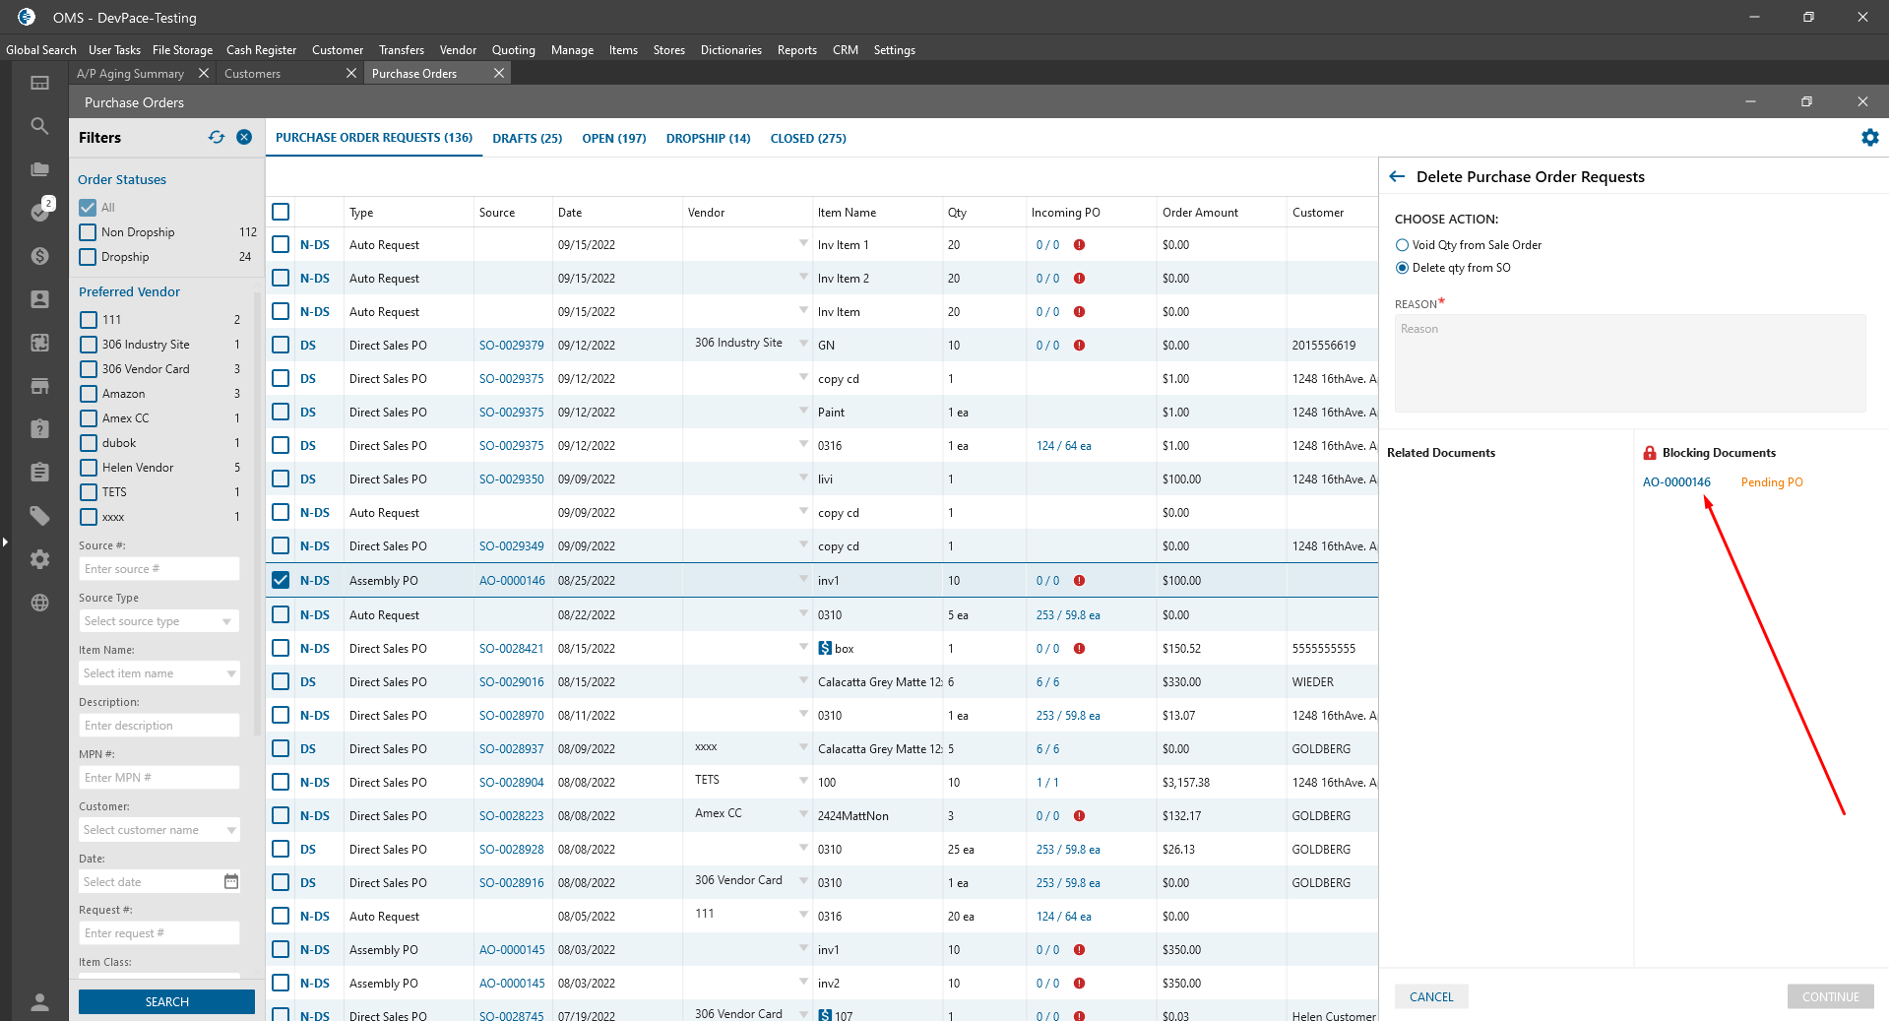Open the gear settings icon above the delete panel
The image size is (1889, 1021).
[1869, 138]
